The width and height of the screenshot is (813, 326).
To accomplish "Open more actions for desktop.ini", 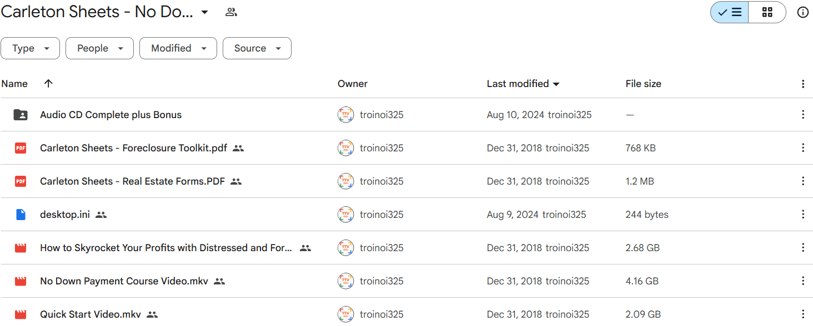I will (802, 215).
